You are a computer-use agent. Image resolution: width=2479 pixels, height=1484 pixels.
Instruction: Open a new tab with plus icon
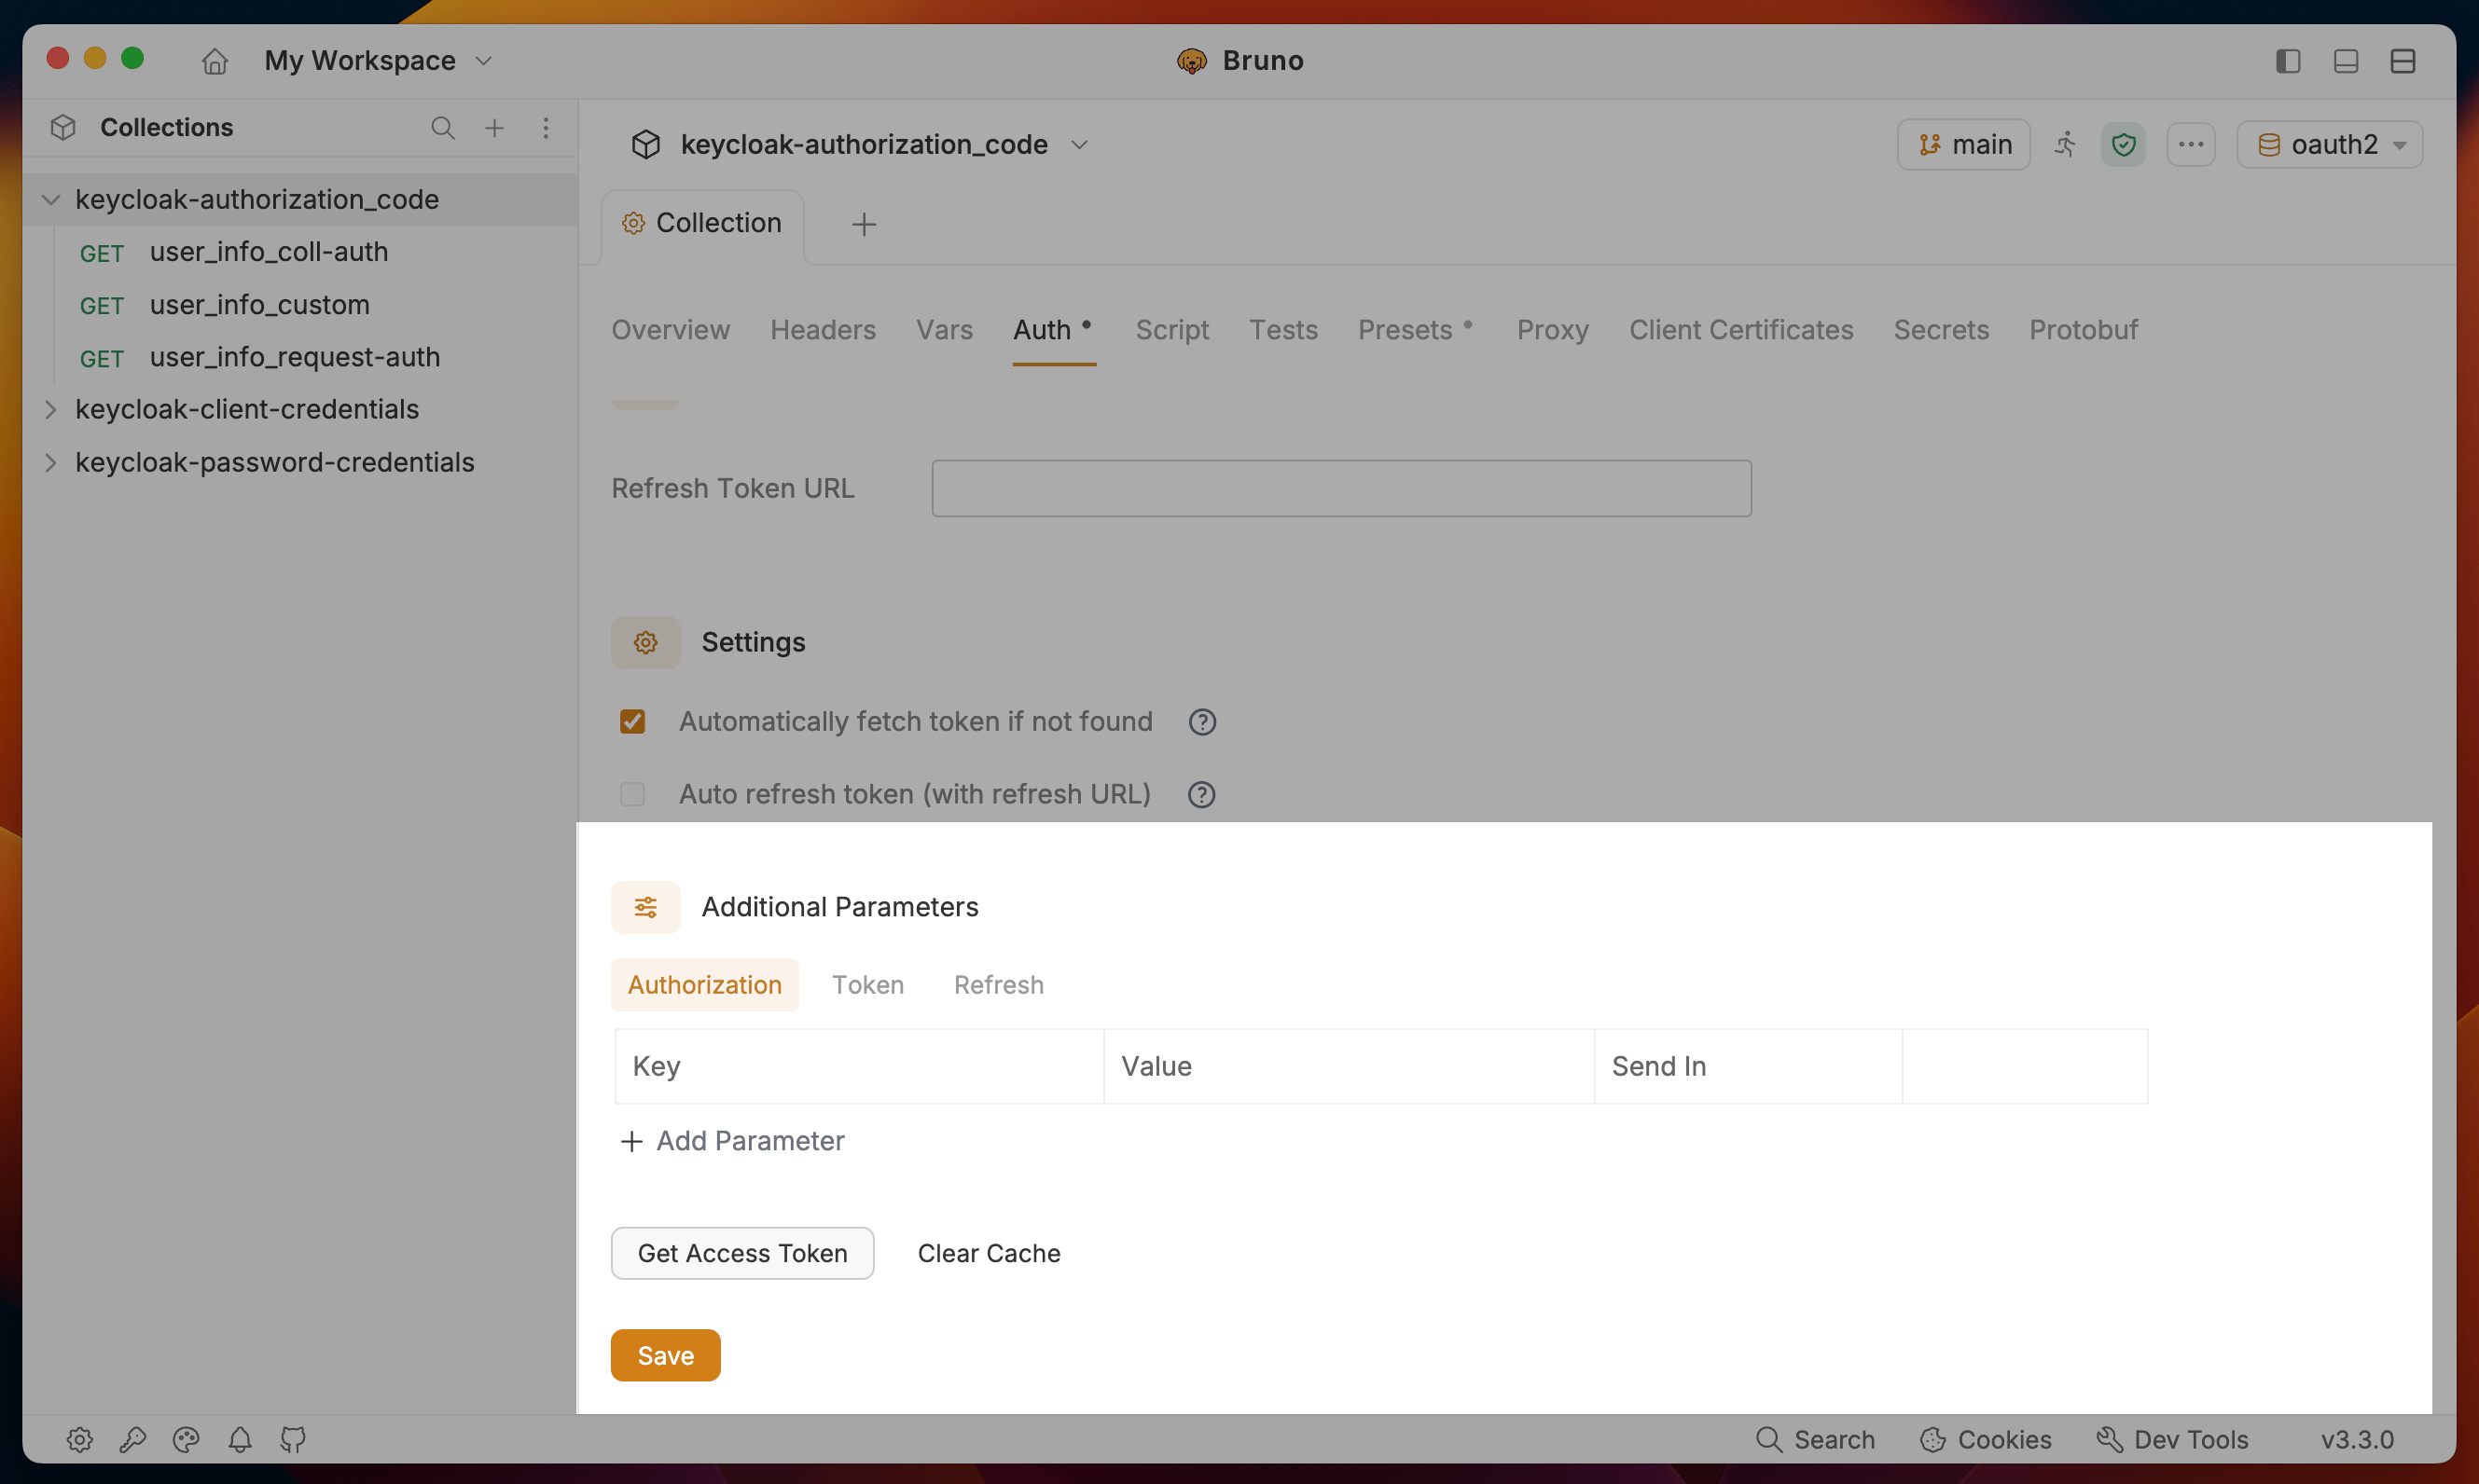click(x=864, y=224)
